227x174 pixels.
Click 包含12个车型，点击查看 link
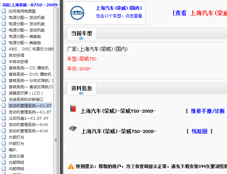click(119, 16)
